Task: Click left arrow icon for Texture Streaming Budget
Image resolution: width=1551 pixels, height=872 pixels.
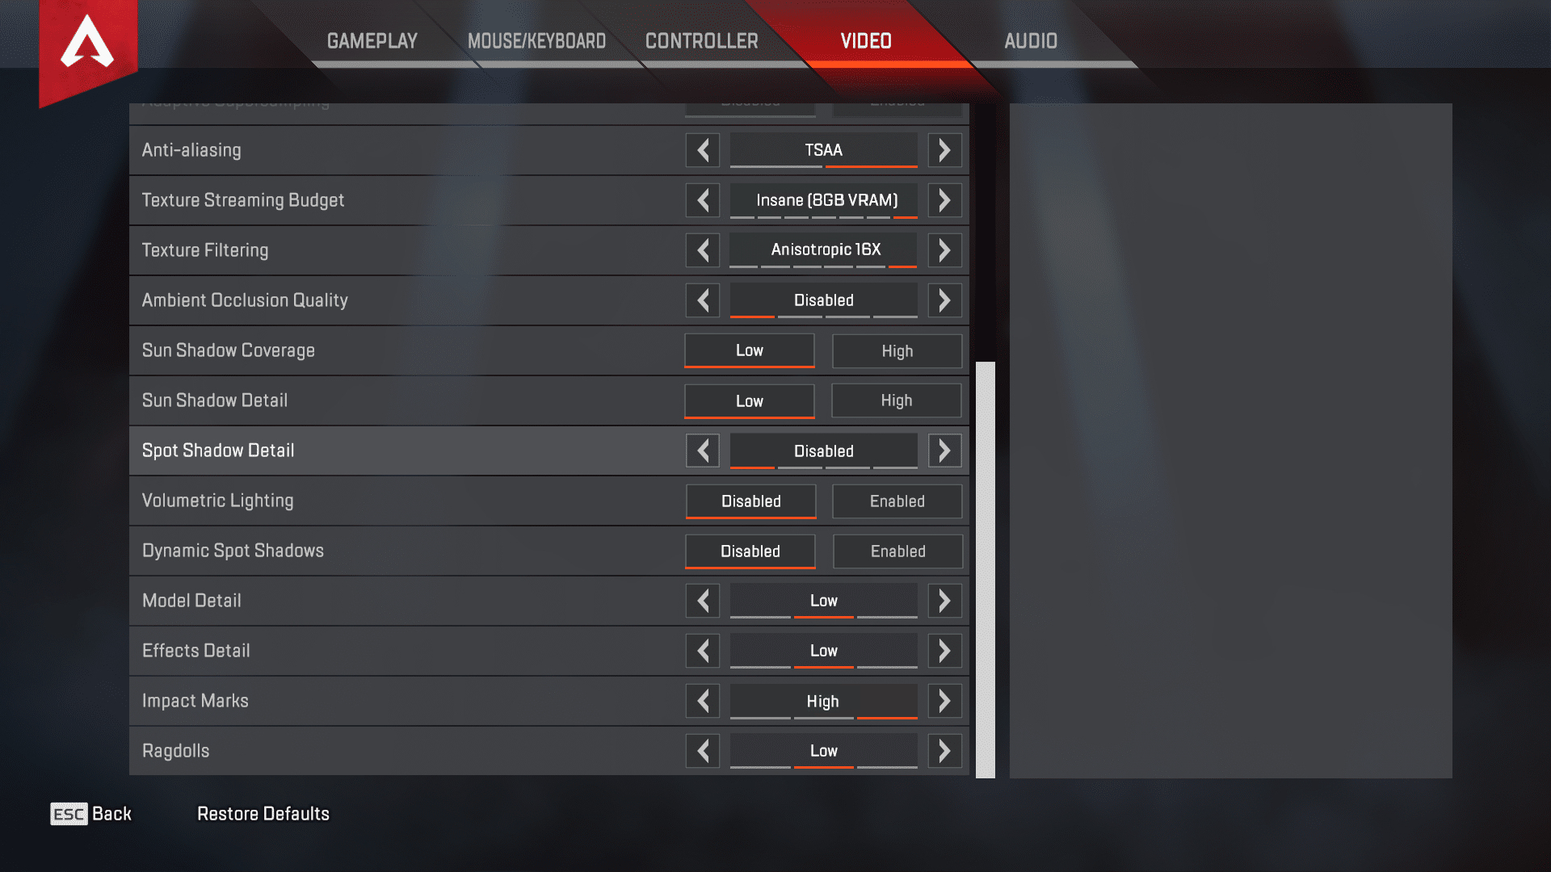Action: coord(702,199)
